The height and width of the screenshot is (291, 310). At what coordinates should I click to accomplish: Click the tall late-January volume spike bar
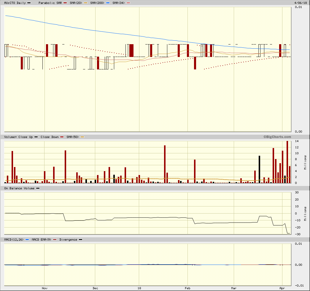(165, 164)
